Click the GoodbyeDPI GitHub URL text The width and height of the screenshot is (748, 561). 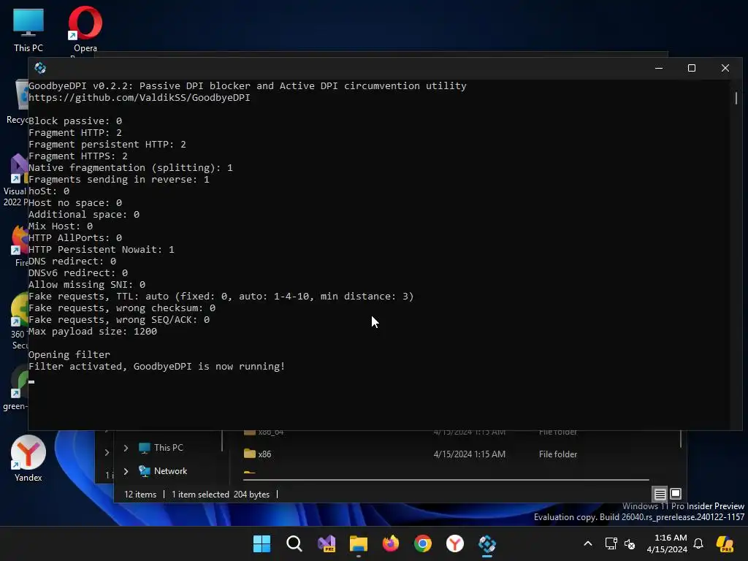140,97
